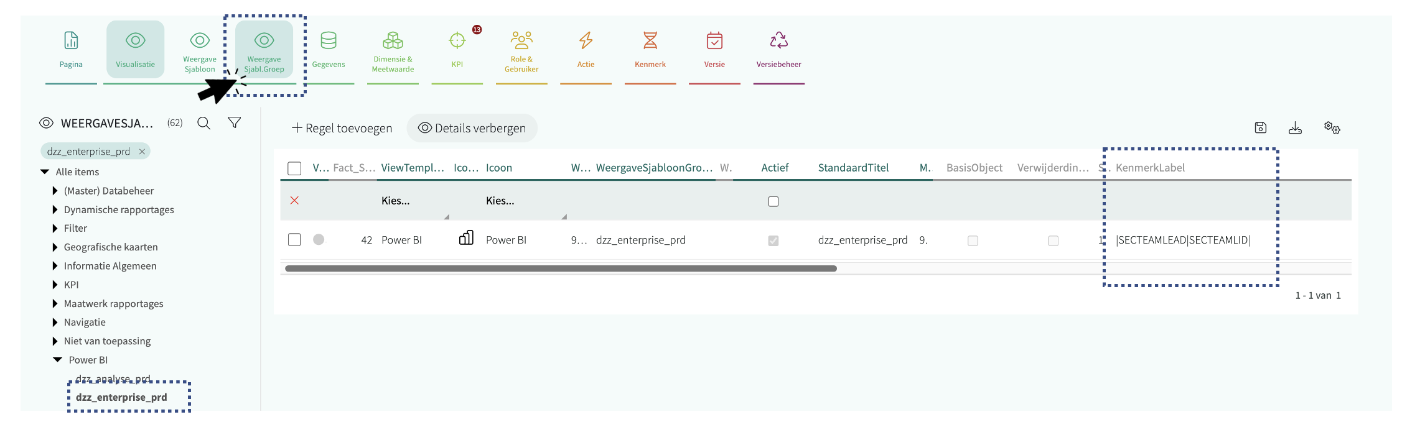Open the table settings gears icon
1425x435 pixels.
1332,128
